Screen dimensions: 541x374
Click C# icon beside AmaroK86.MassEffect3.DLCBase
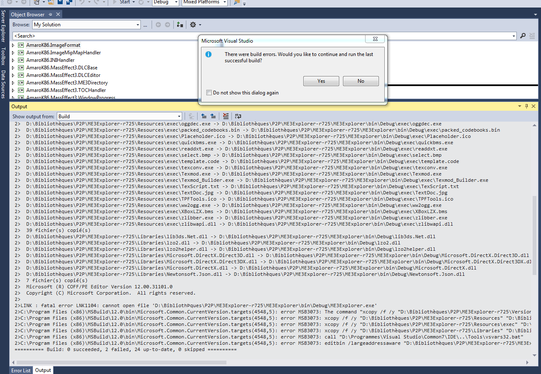20,68
